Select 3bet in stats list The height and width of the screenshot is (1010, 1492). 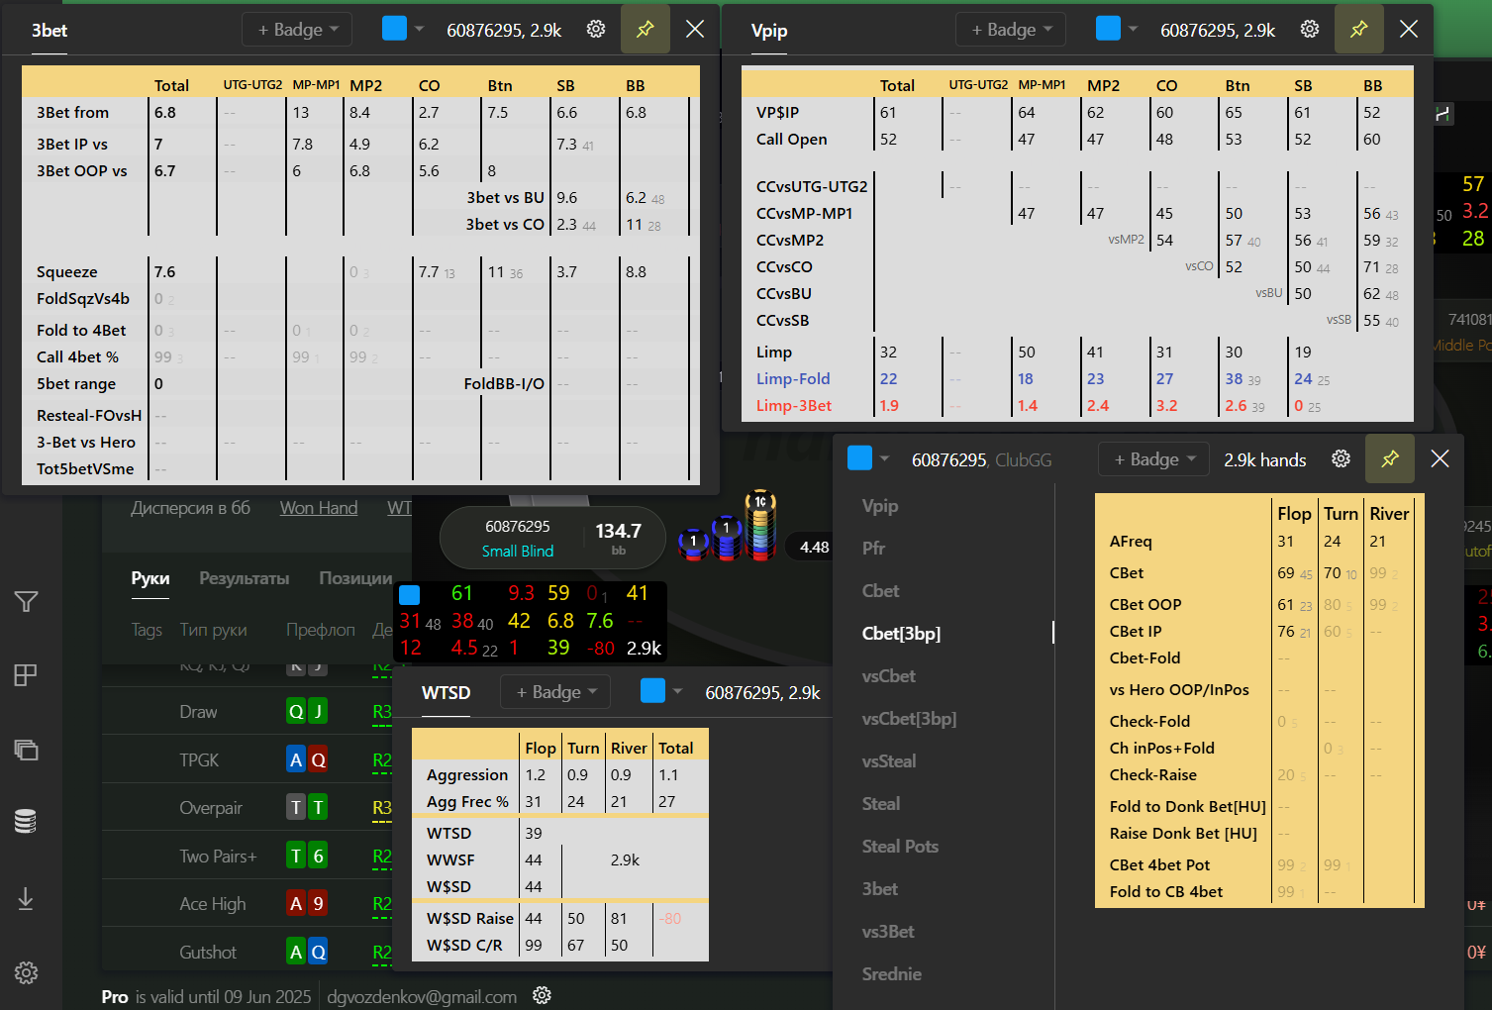coord(880,889)
